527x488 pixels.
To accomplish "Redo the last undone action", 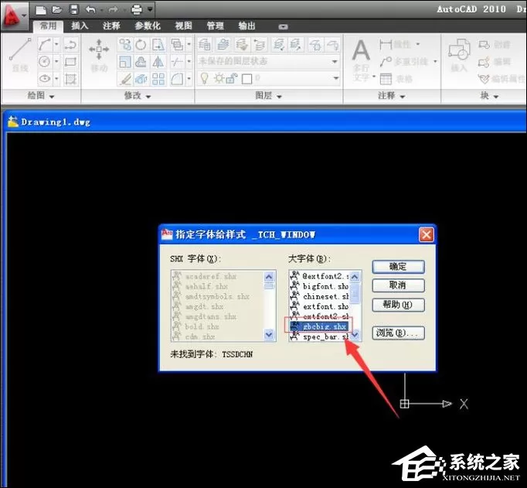I will click(x=113, y=10).
